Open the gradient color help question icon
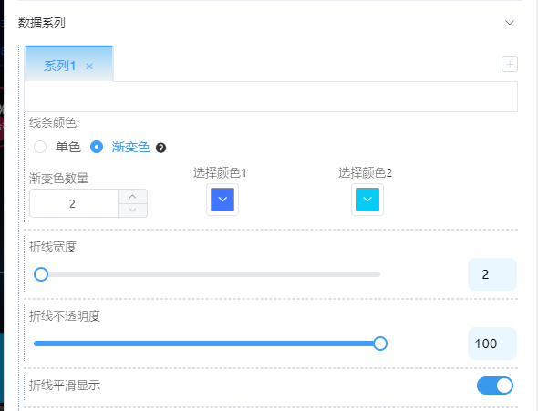 pyautogui.click(x=160, y=148)
